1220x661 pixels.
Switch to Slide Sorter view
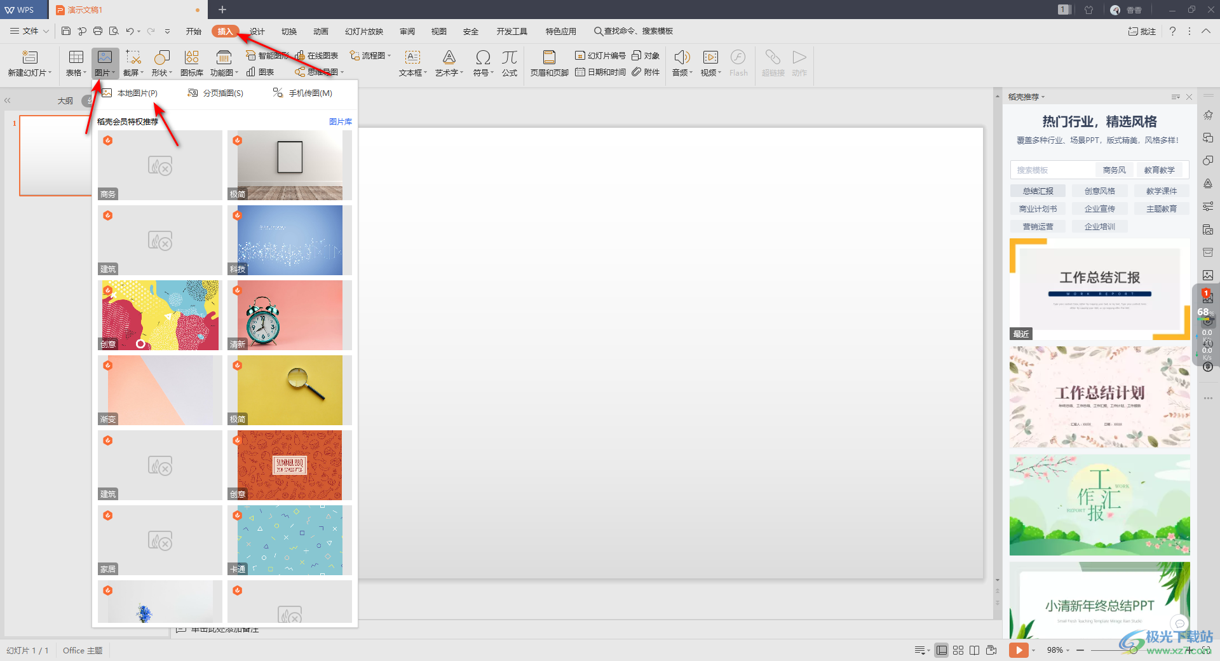tap(958, 650)
